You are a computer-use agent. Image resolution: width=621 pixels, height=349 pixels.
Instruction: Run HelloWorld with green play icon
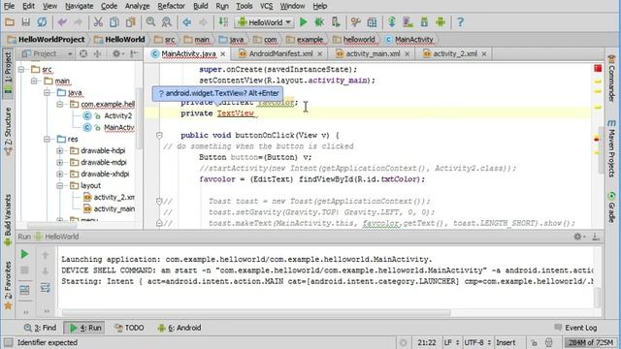[304, 22]
